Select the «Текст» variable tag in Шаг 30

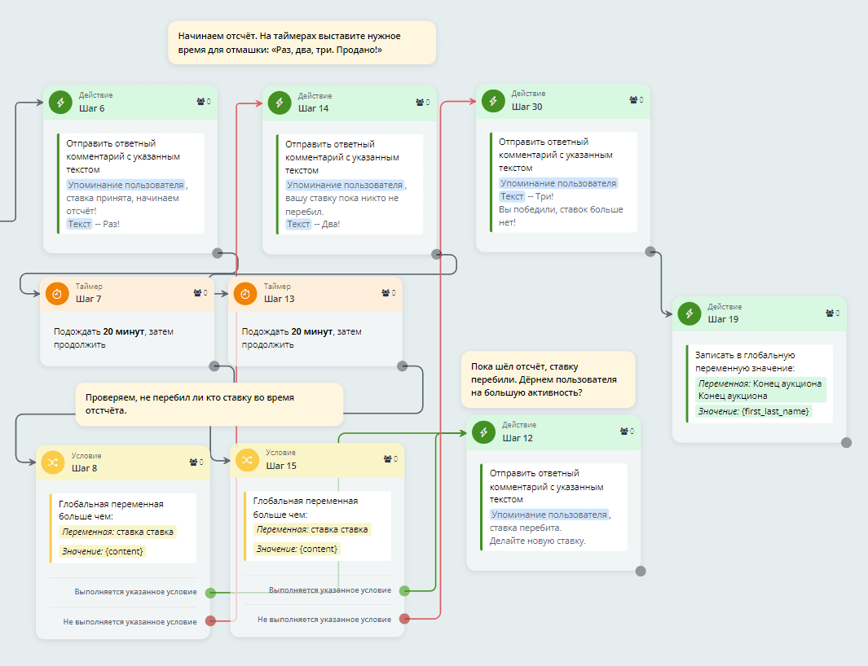coord(512,196)
